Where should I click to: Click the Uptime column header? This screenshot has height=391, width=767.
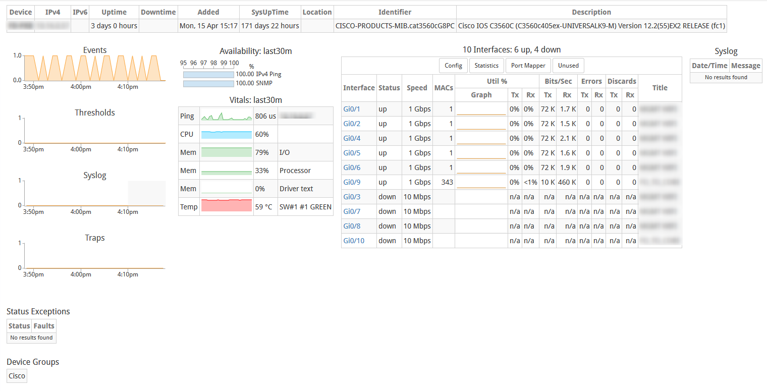114,12
